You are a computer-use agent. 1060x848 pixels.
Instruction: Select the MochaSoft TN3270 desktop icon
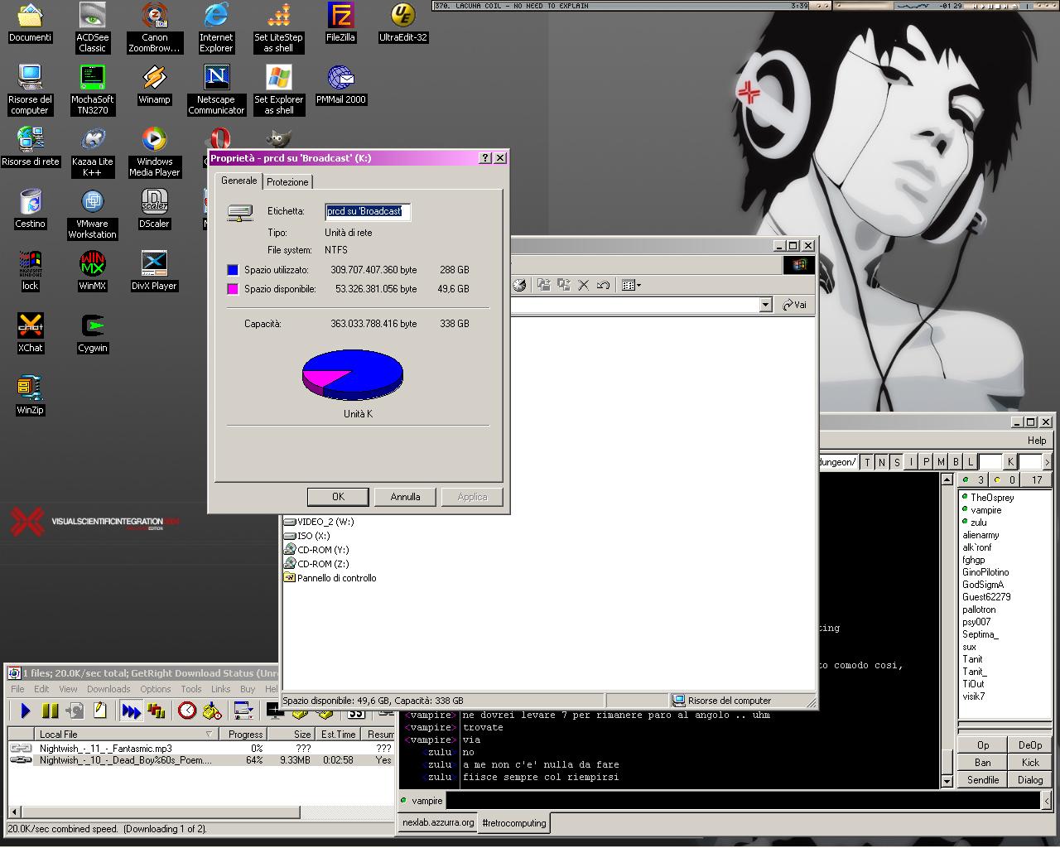(x=92, y=89)
